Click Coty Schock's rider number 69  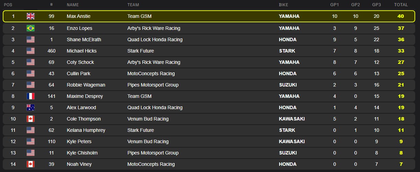tap(51, 62)
